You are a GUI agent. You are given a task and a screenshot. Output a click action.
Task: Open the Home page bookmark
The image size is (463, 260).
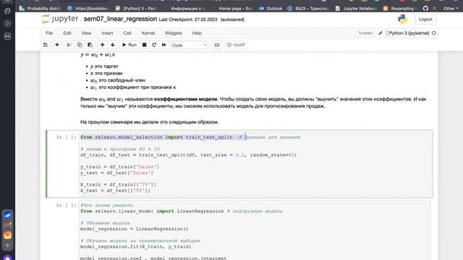(x=235, y=9)
